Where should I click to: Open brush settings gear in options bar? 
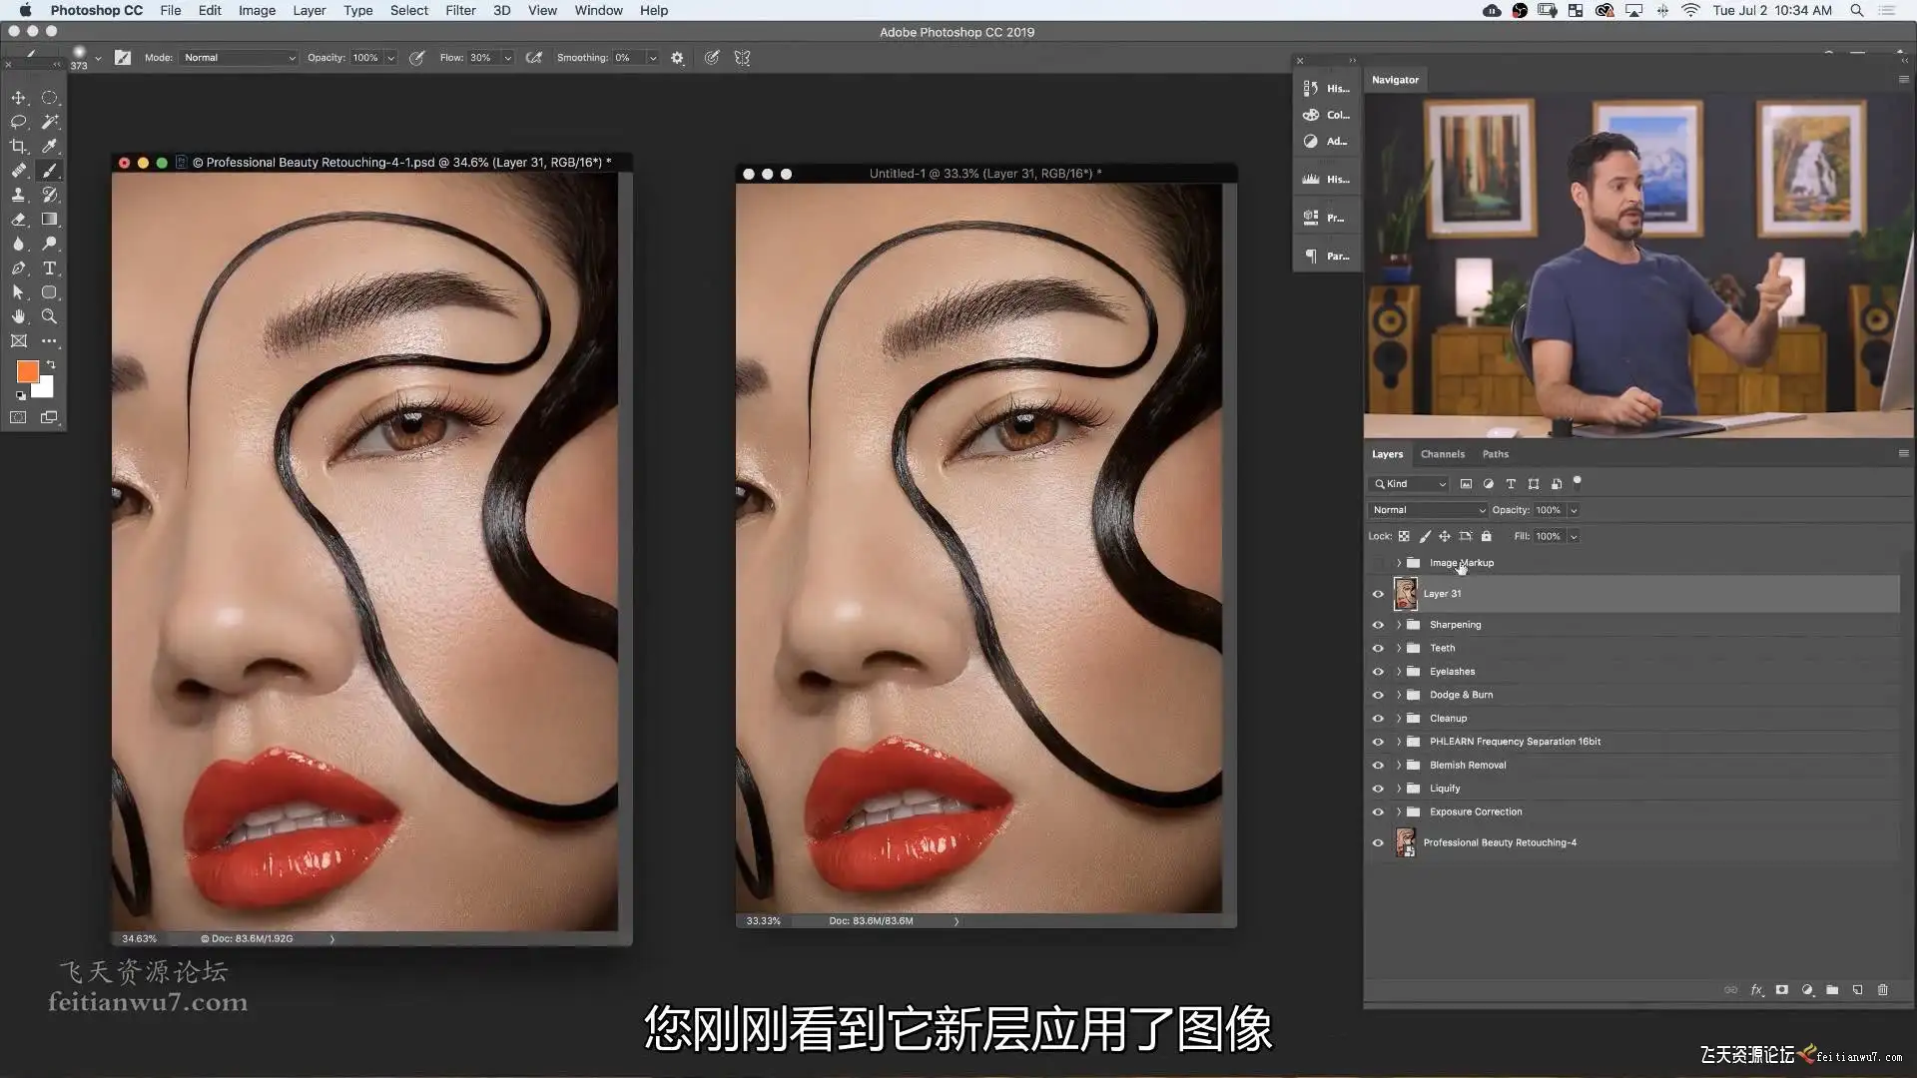click(x=677, y=58)
